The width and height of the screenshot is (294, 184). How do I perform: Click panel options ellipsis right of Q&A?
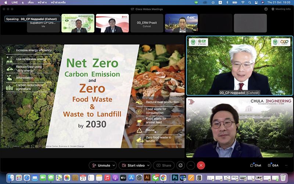click(x=286, y=165)
